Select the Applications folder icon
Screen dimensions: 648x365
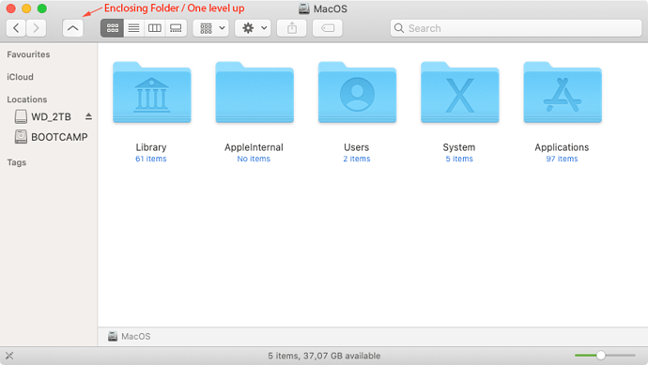[x=563, y=92]
